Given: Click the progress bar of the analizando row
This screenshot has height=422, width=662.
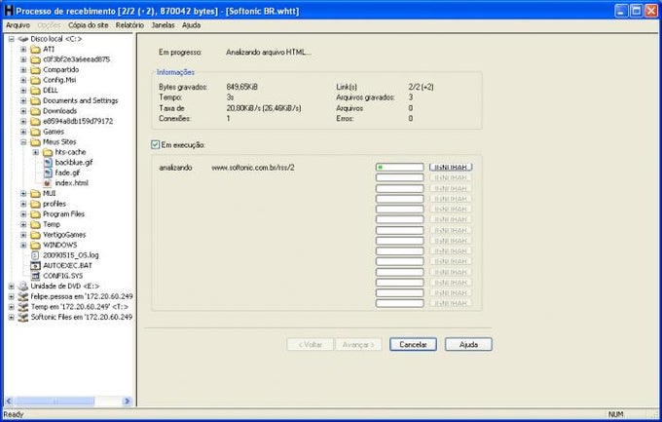Looking at the screenshot, I should pos(399,167).
